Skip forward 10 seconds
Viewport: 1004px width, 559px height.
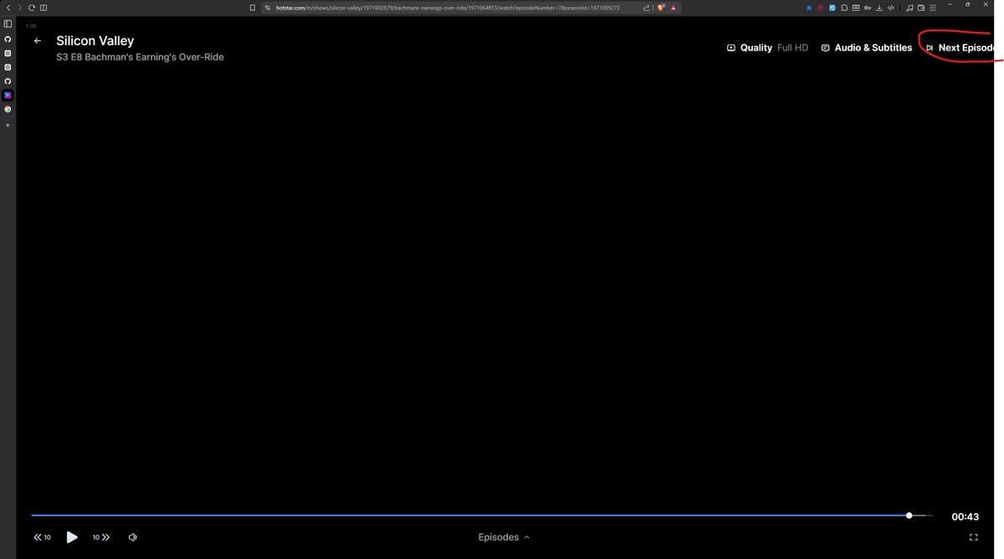point(101,537)
